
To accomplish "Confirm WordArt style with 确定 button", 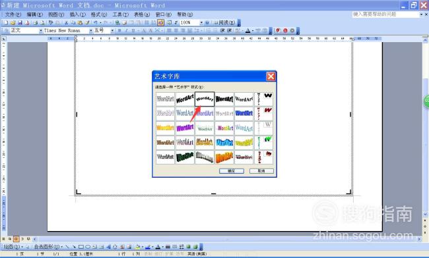I will pos(232,170).
